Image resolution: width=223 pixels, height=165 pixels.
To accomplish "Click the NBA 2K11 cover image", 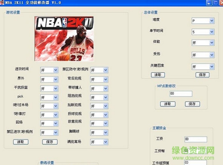I will [x=64, y=39].
